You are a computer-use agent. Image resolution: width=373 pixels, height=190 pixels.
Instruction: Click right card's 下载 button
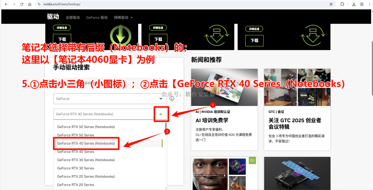(254, 41)
